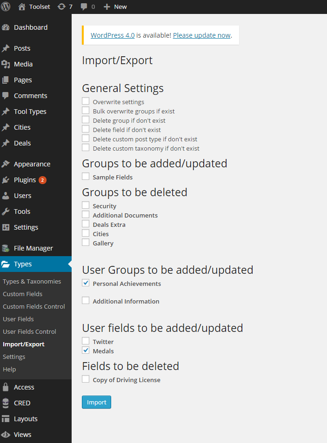
Task: Click the Dashboard gauge icon
Action: tap(6, 27)
